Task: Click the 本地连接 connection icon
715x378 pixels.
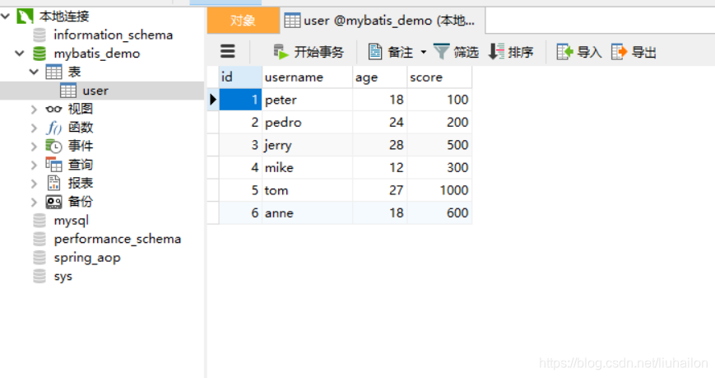Action: (x=25, y=16)
